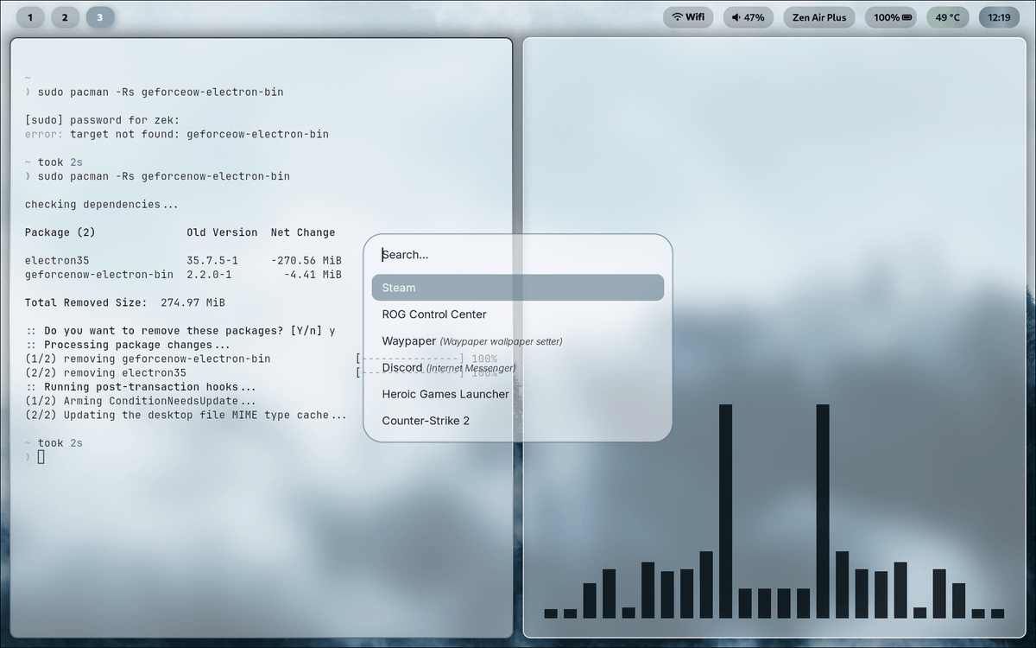Open the Wifi status module
The height and width of the screenshot is (648, 1036).
click(689, 17)
